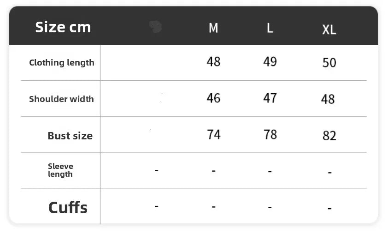Click the Clothing length row label
This screenshot has height=240, width=388.
(61, 63)
